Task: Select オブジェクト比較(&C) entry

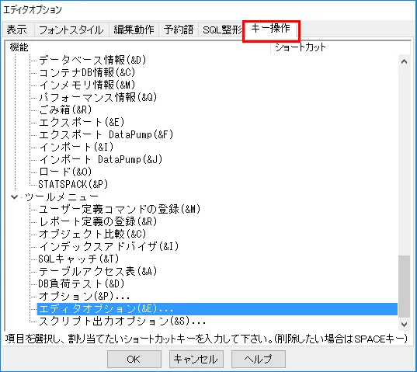Action: click(92, 234)
